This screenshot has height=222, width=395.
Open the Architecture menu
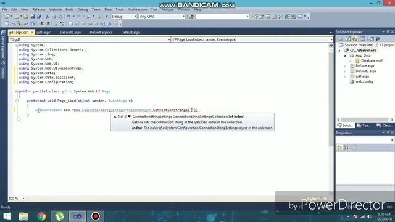pyautogui.click(x=137, y=10)
